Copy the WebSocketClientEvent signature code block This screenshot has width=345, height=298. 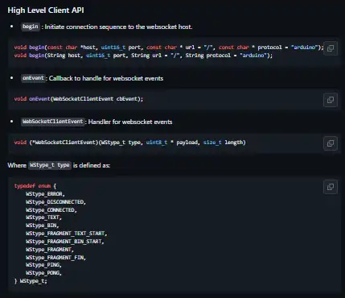331,143
